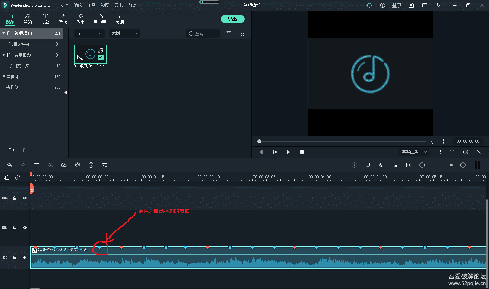This screenshot has height=289, width=489.
Task: Toggle visibility of video track 2
Action: (25, 198)
